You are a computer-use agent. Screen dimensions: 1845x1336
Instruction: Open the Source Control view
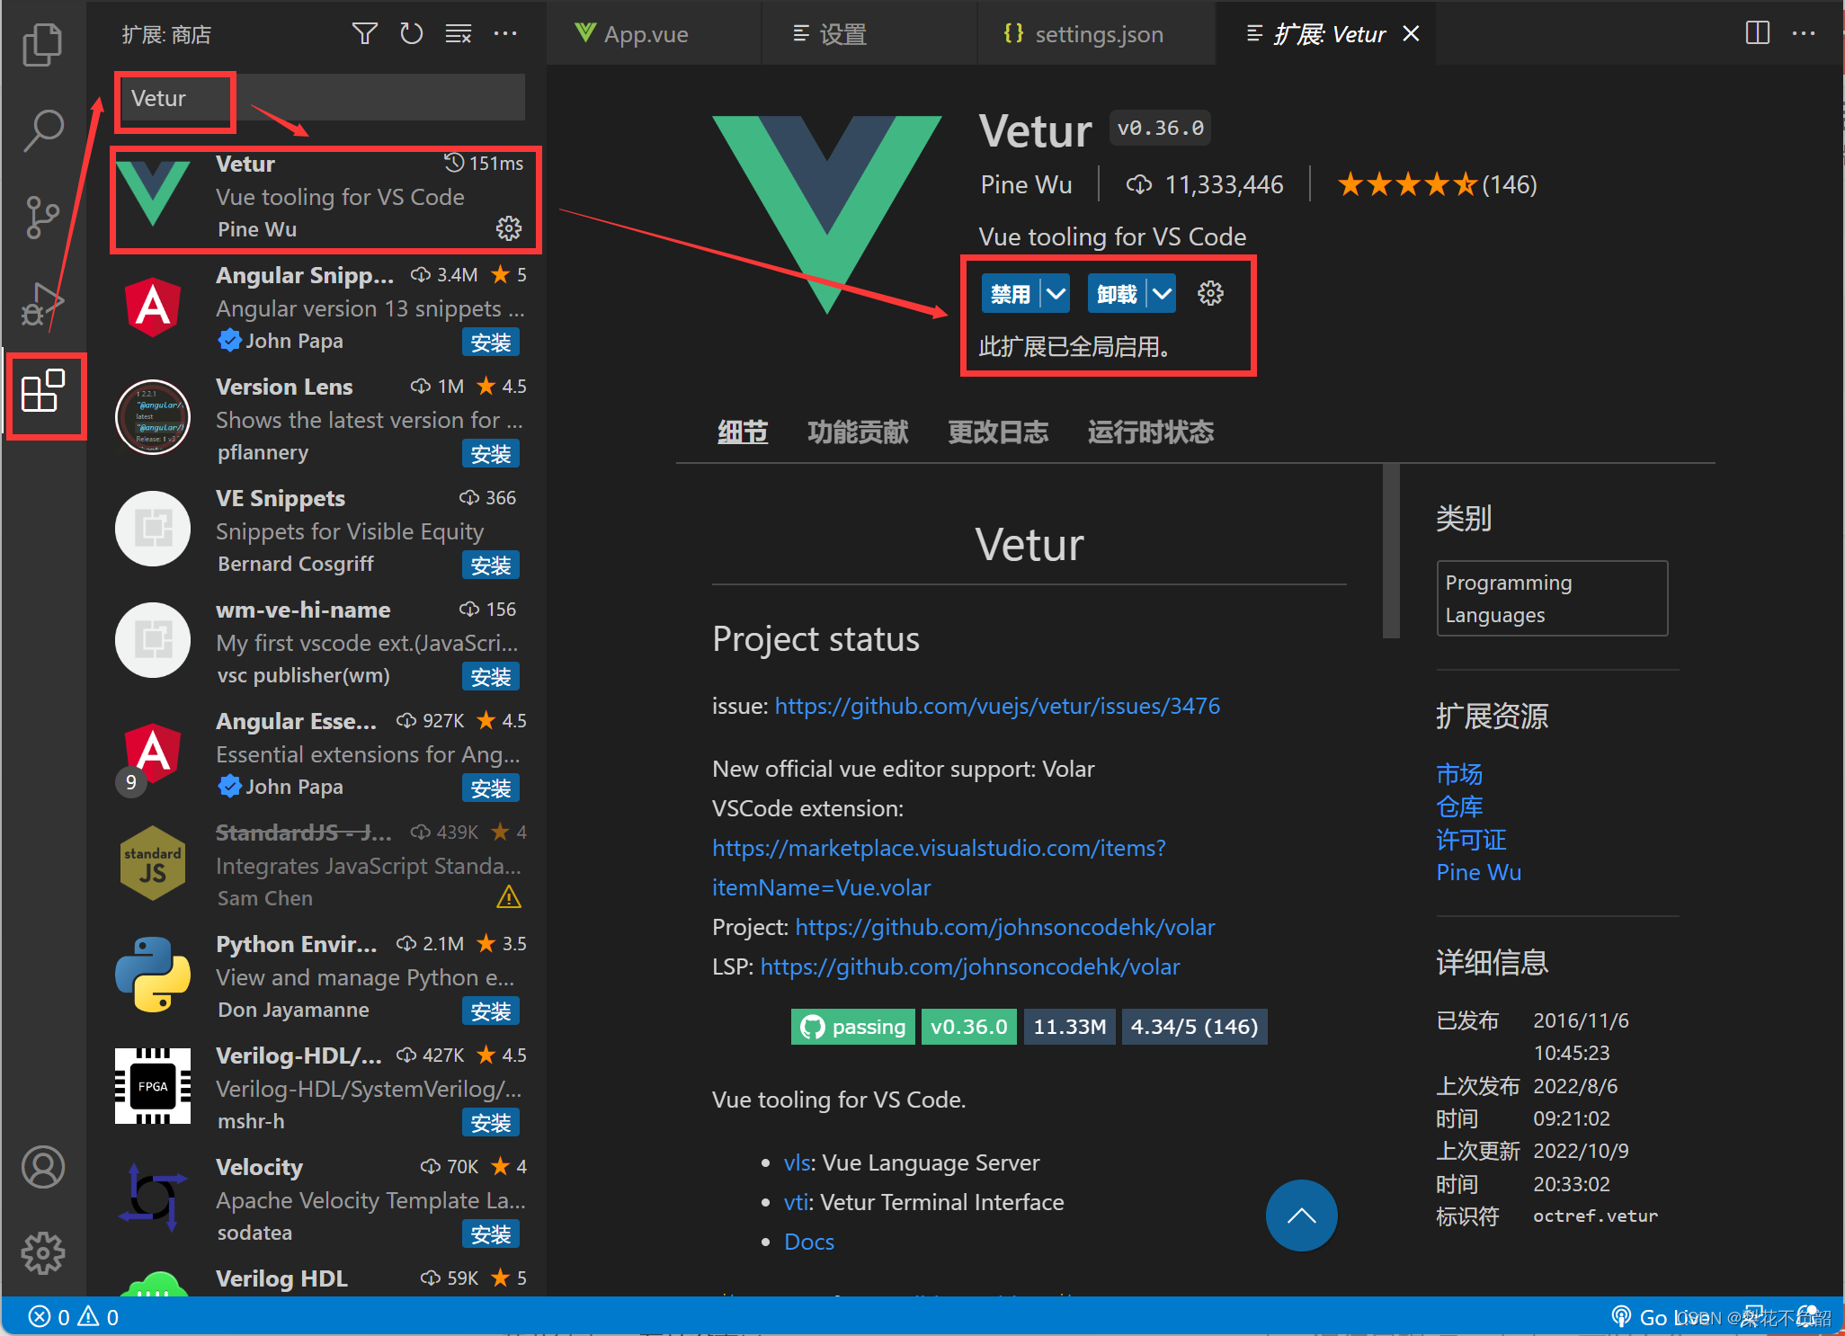point(42,217)
